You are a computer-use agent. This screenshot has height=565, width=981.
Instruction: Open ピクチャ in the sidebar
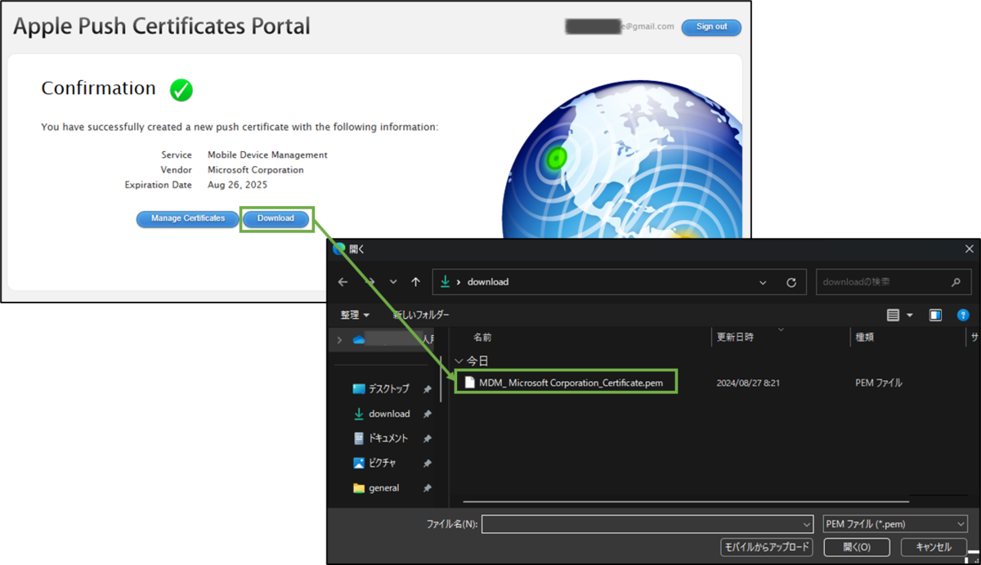pyautogui.click(x=382, y=463)
